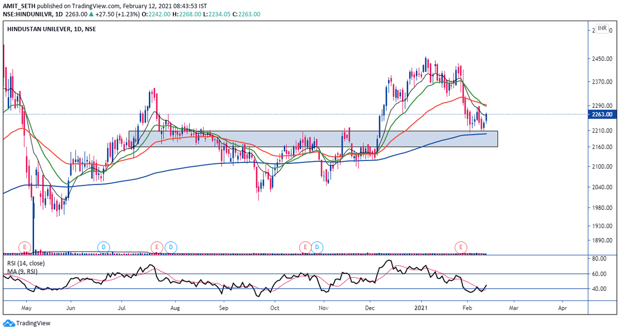Select the HINDUSTAN UNILEVER, 1D, NSE title
The width and height of the screenshot is (620, 332).
tap(52, 29)
